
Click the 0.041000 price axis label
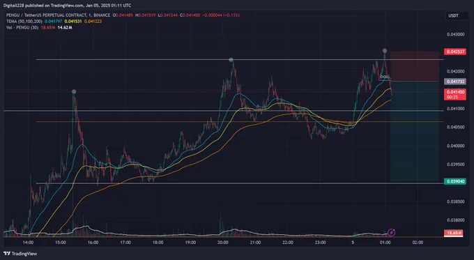coord(456,109)
